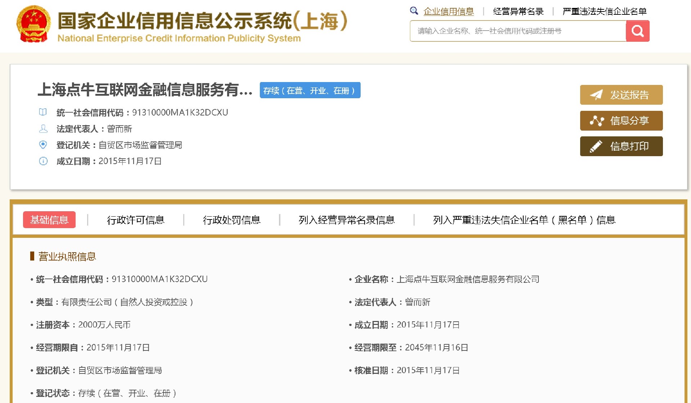Click the person icon beside 法定代表人
The height and width of the screenshot is (403, 691).
43,129
